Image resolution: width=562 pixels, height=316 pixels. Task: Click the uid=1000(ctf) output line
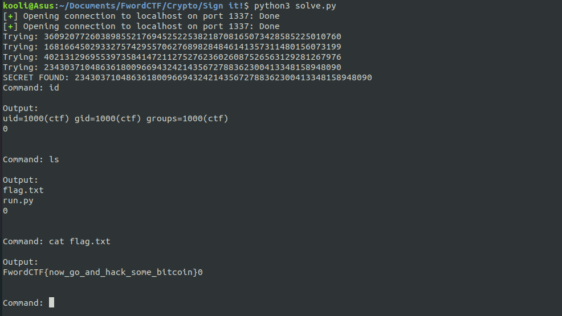pos(115,118)
